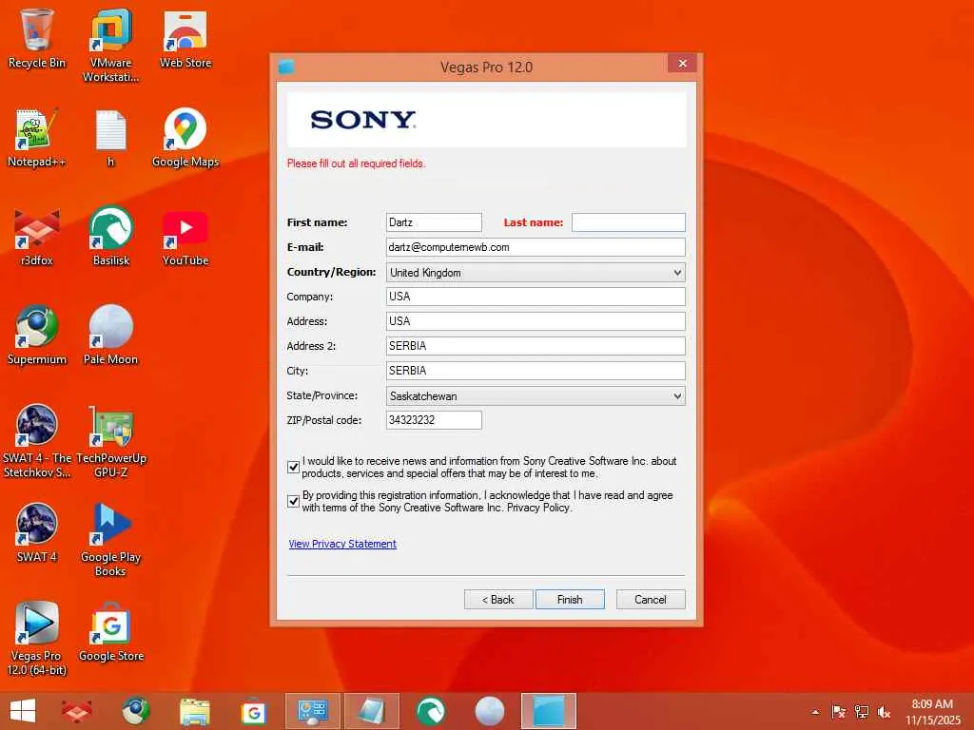Click the City field

tap(536, 371)
